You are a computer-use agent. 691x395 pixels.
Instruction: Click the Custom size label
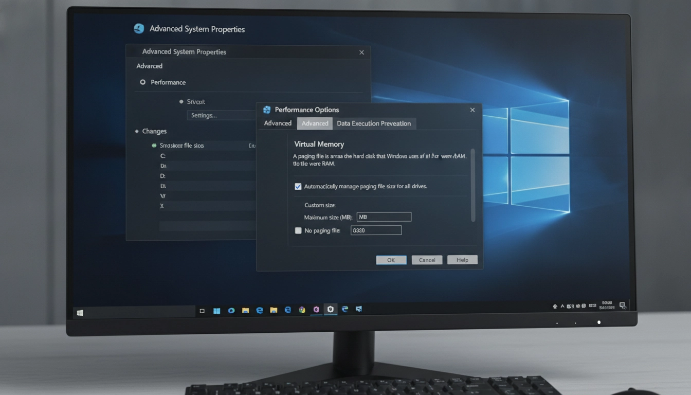tap(320, 205)
